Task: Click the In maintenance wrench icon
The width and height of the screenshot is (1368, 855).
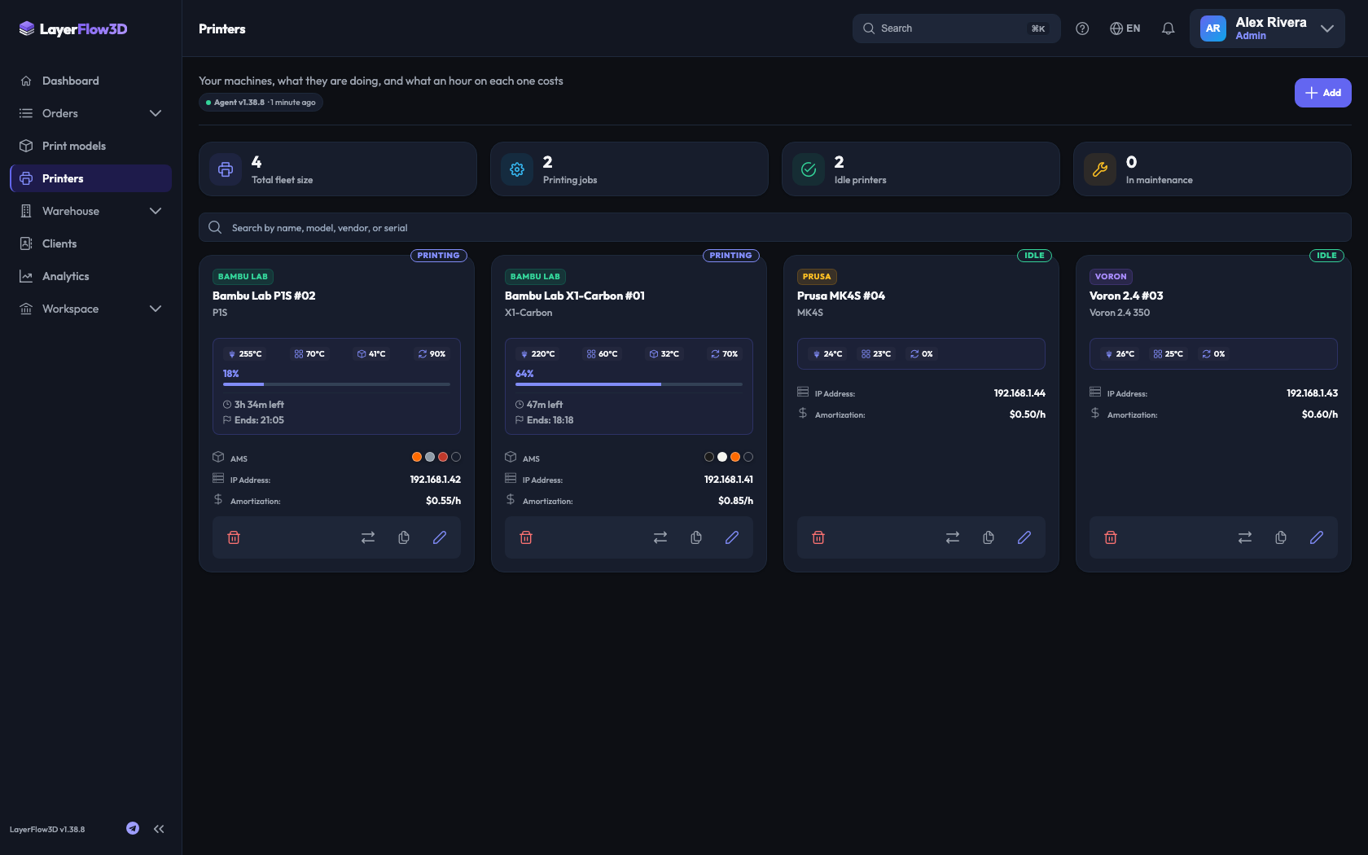Action: (x=1100, y=169)
